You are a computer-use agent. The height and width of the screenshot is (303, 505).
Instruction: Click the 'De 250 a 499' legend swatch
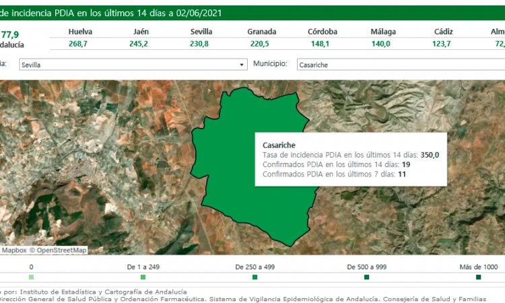pos(255,277)
